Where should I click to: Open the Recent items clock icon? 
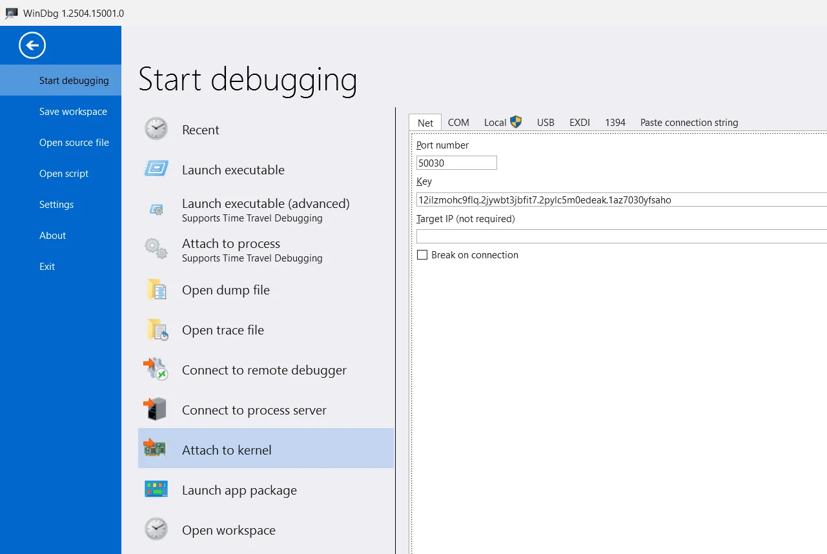tap(156, 129)
